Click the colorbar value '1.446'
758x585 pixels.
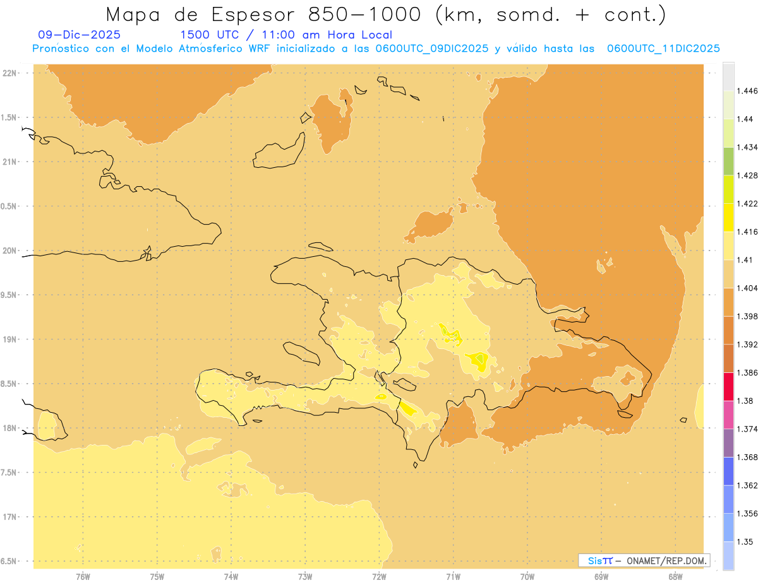tap(747, 91)
